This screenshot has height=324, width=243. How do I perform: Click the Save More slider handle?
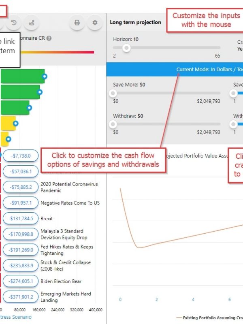point(113,93)
